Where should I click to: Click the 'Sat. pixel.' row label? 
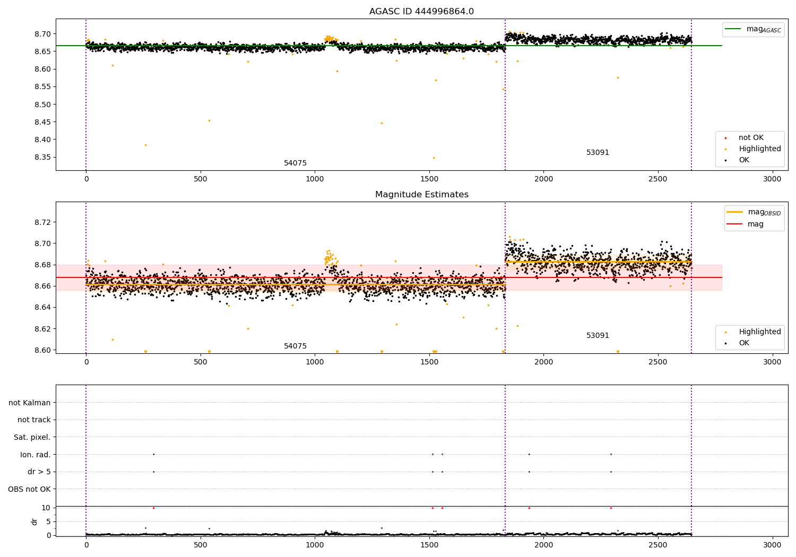click(32, 438)
